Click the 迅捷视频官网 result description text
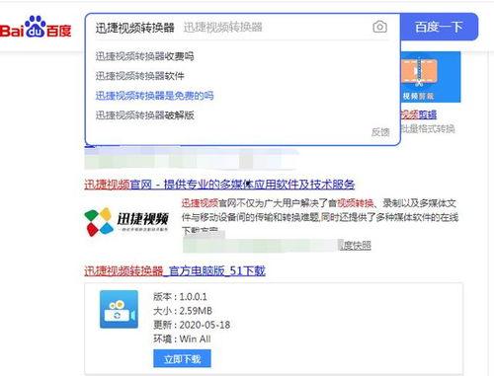Viewport: 494px width, 376px height. [x=320, y=216]
